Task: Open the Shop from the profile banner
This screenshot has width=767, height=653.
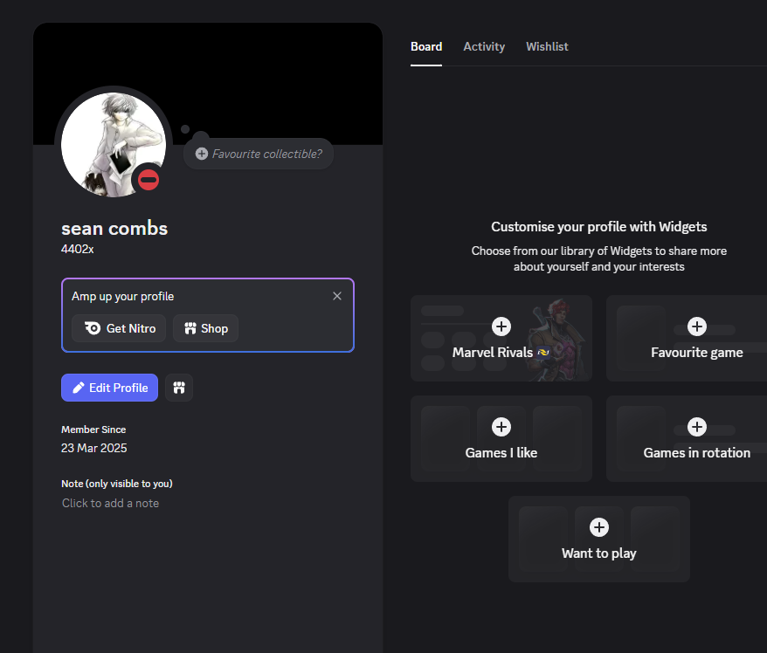Action: tap(206, 328)
